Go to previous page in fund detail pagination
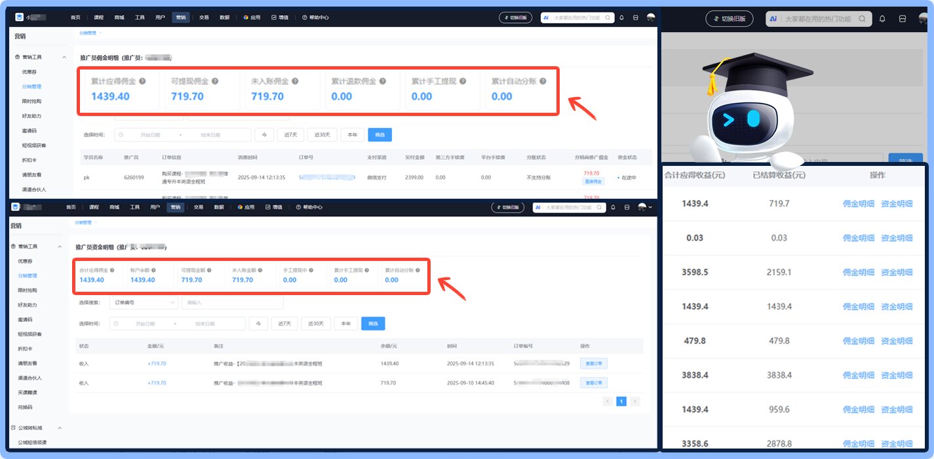 click(608, 401)
